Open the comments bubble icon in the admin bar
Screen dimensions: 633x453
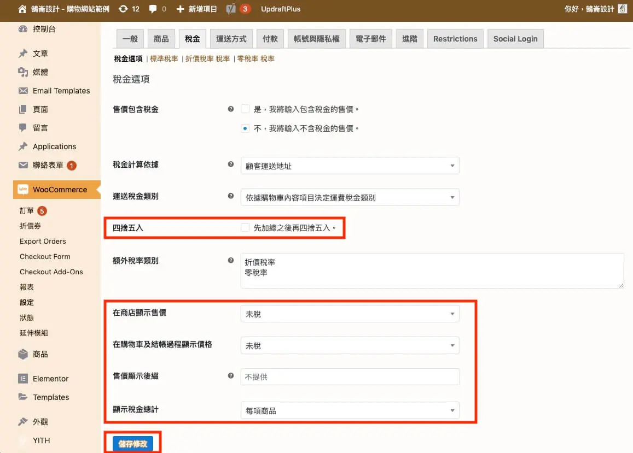click(153, 9)
